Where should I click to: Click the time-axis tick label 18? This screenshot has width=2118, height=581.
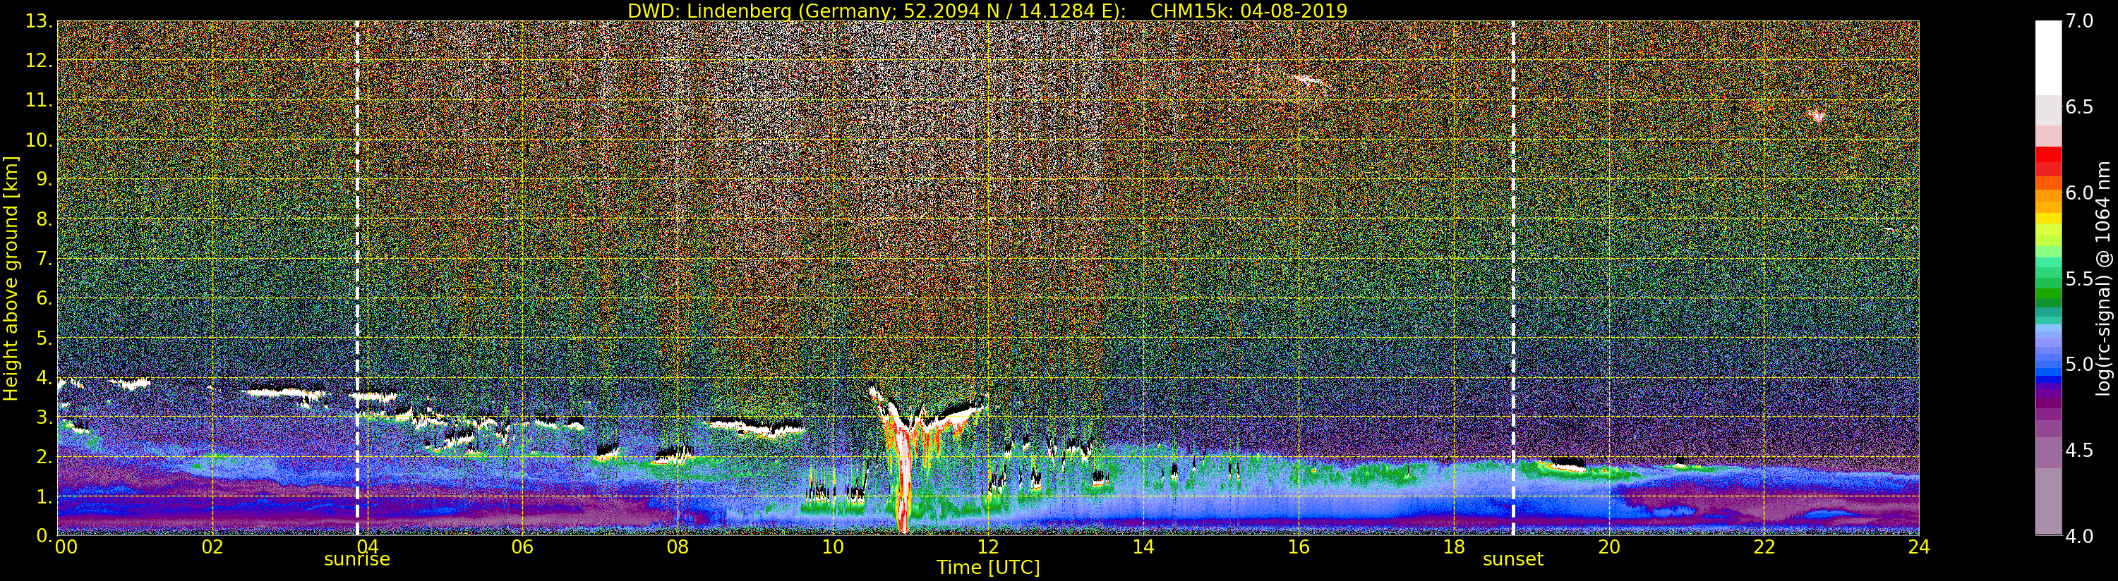[x=1454, y=547]
